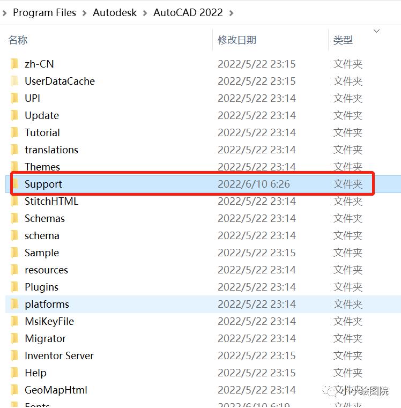The height and width of the screenshot is (408, 401).
Task: Select the Support folder name
Action: 43,184
